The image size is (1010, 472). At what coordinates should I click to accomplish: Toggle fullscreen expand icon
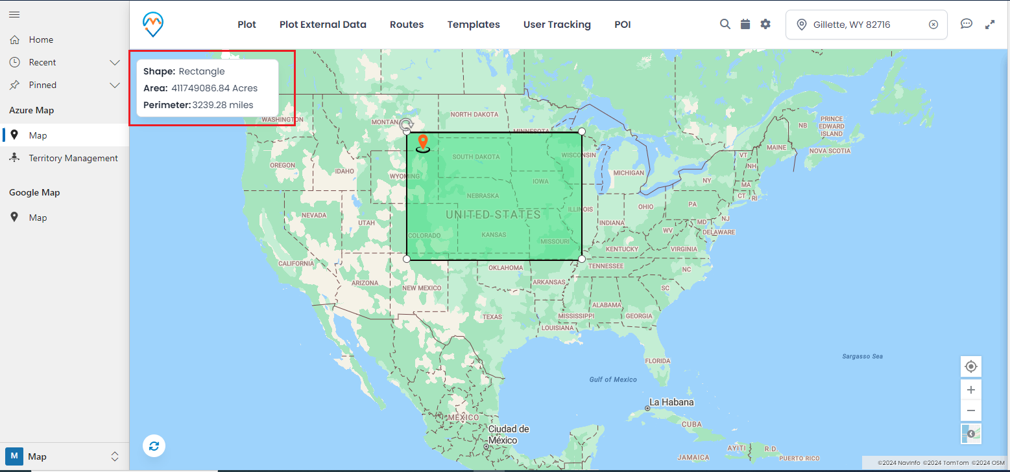990,25
